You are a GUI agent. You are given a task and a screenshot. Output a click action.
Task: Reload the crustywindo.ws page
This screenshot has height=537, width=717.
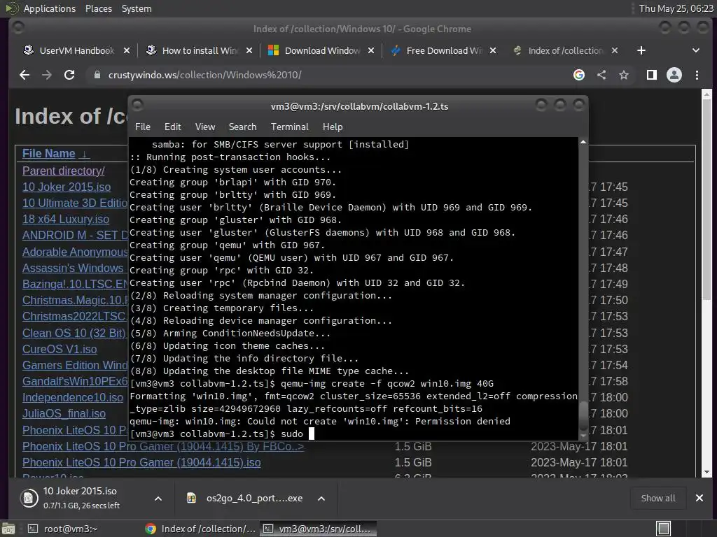69,75
